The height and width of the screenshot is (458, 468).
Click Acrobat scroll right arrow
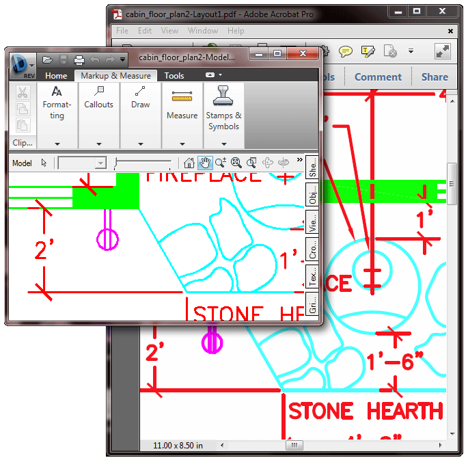[x=440, y=446]
